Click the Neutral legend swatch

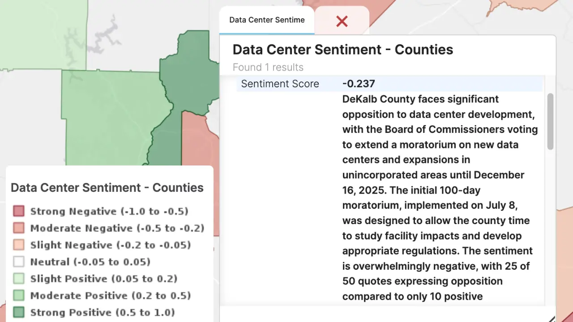[x=18, y=262]
